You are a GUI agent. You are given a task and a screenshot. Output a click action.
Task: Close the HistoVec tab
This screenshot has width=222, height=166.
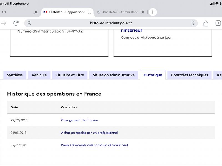click(89, 12)
